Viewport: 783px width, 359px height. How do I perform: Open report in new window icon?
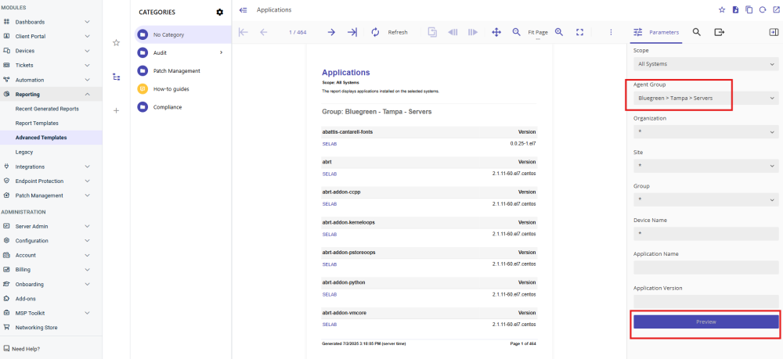tap(776, 9)
